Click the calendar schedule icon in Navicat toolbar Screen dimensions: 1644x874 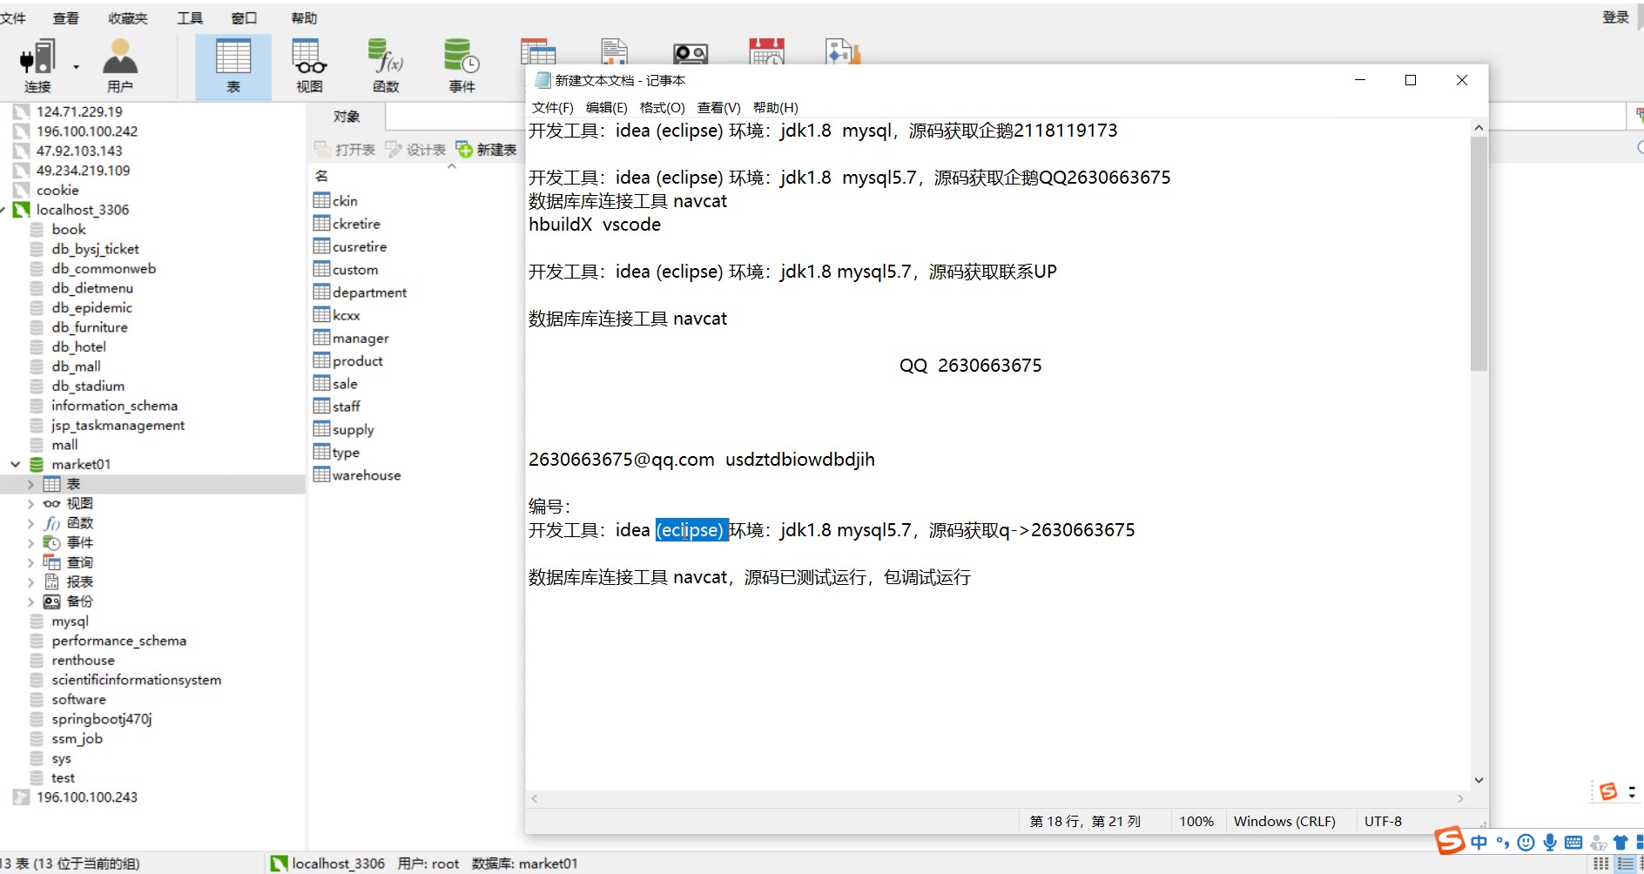[766, 50]
